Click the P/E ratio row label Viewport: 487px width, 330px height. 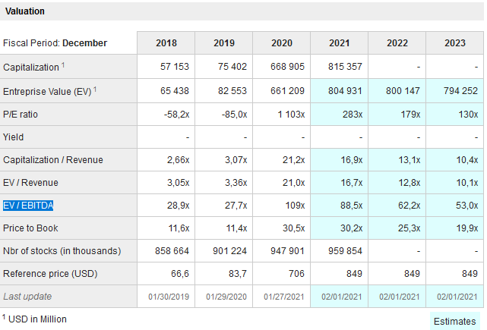21,115
